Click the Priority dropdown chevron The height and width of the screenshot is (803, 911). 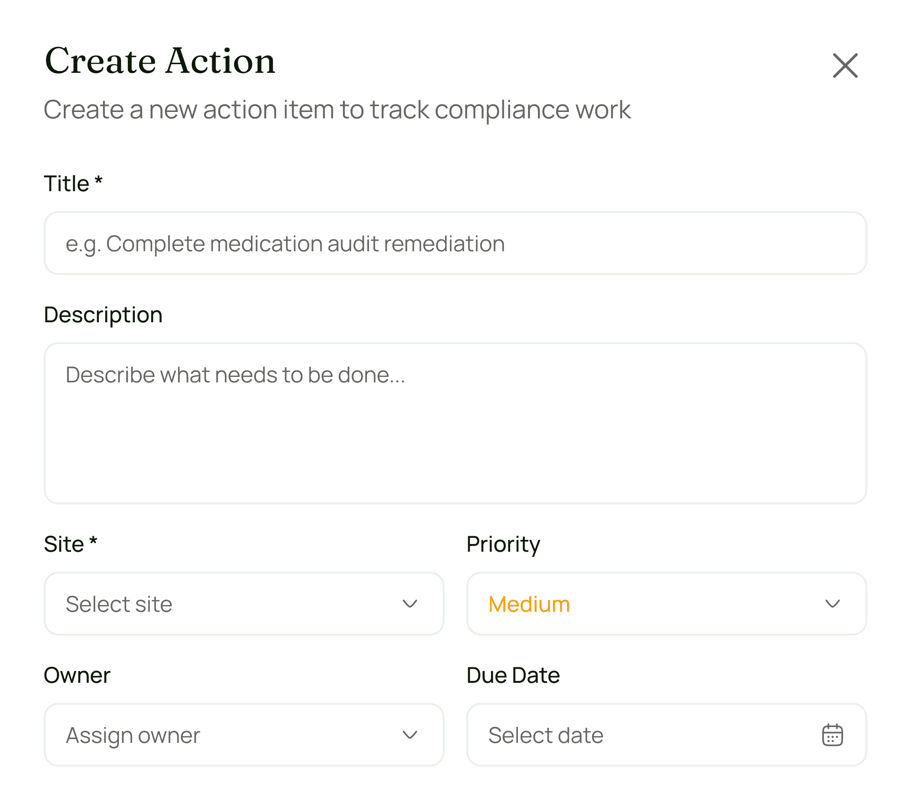click(x=833, y=604)
